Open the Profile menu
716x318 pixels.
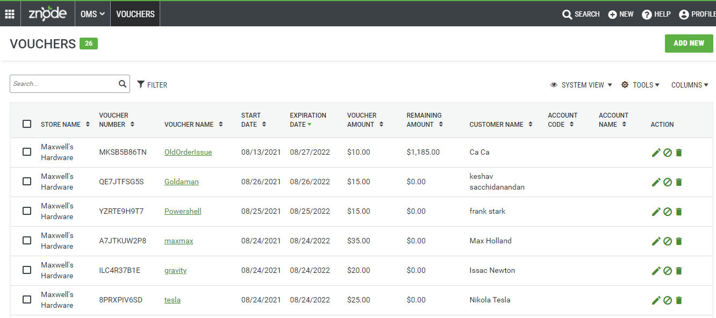(697, 15)
